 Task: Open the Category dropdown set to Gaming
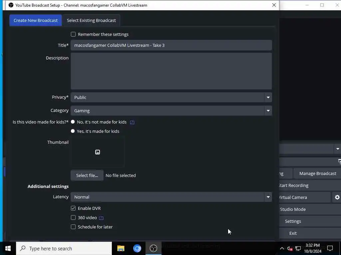[x=171, y=111]
